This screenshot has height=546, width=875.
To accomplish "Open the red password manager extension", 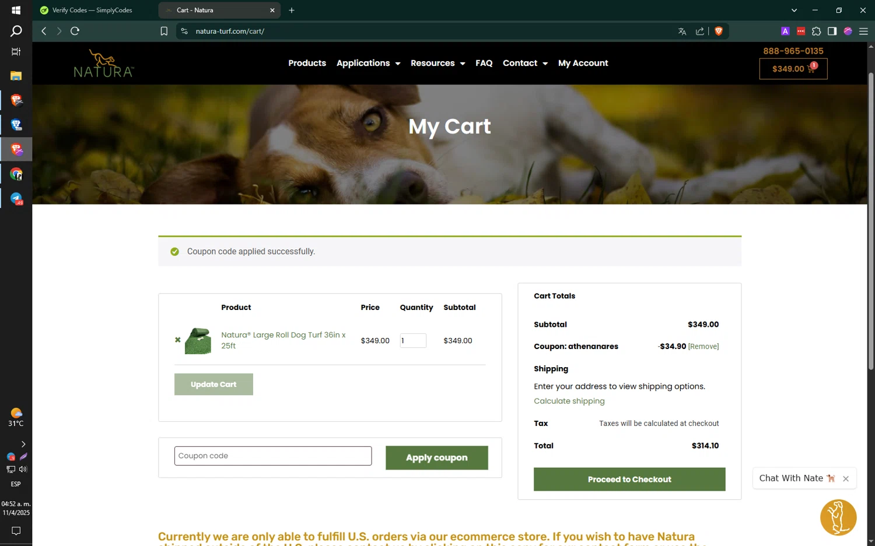I will [x=801, y=31].
